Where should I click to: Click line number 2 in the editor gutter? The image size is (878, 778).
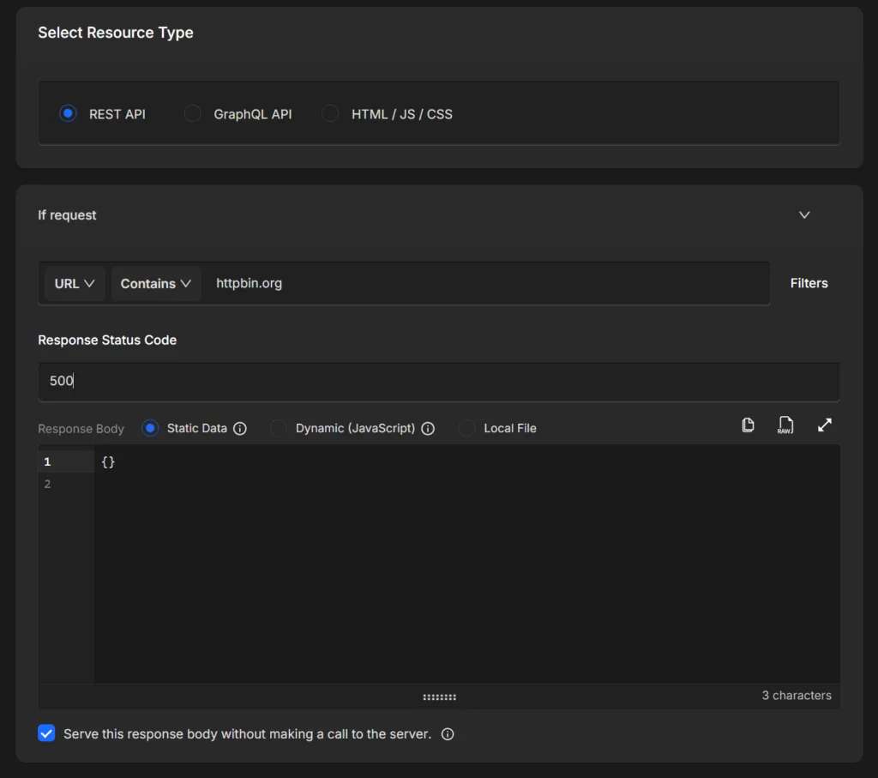(48, 484)
